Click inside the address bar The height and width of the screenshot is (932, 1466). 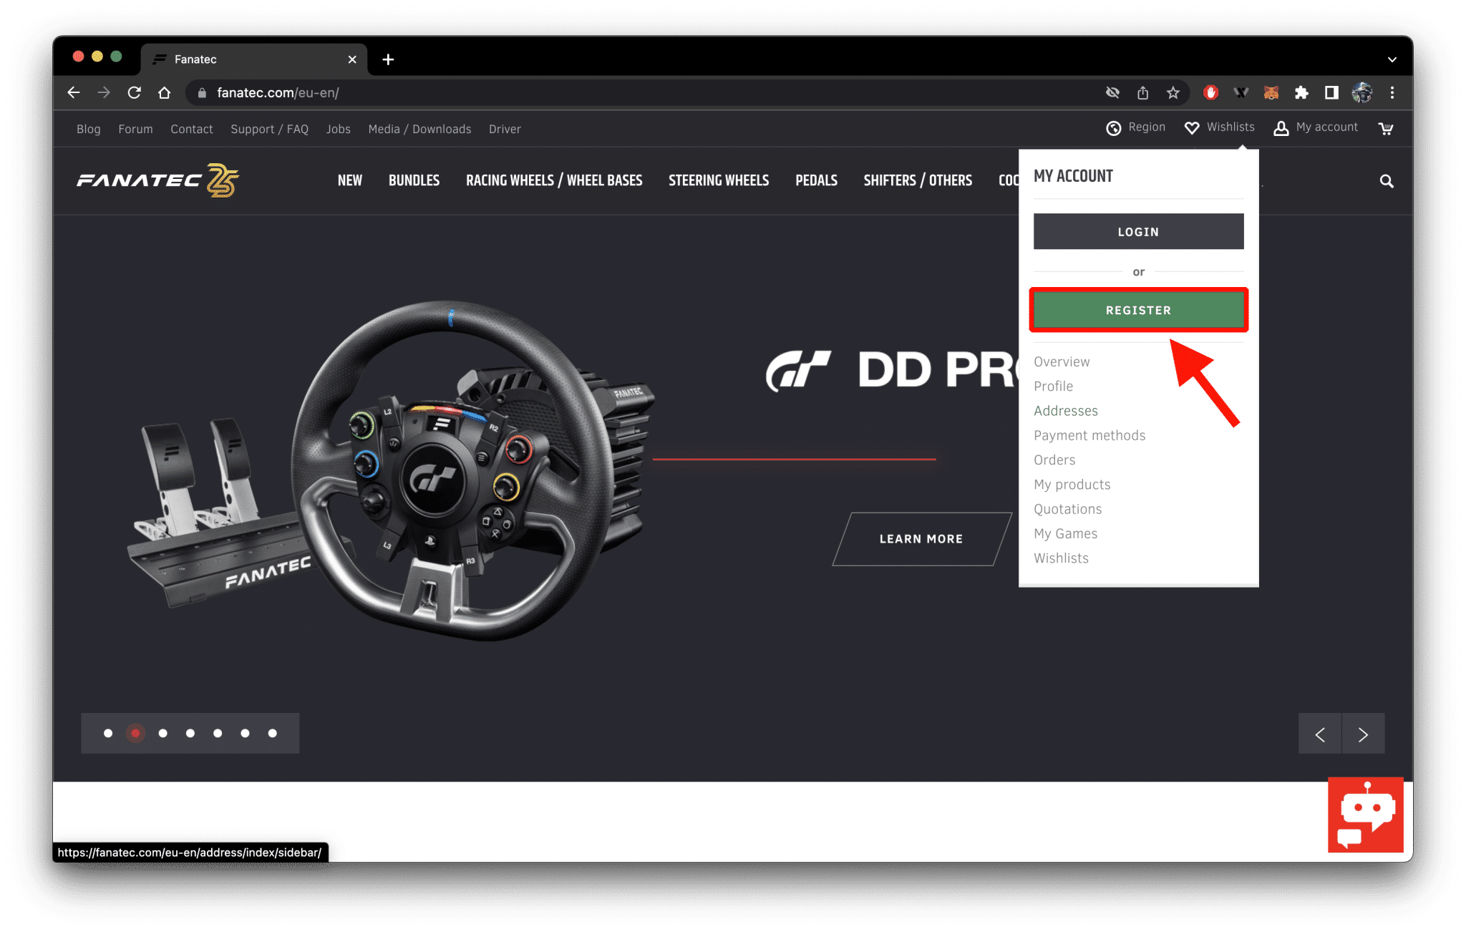pos(429,92)
